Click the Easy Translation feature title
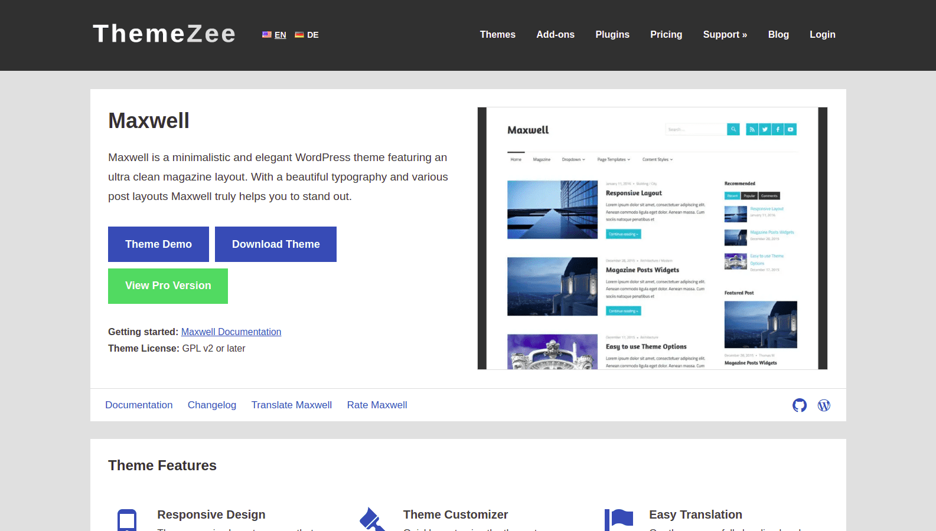 696,514
